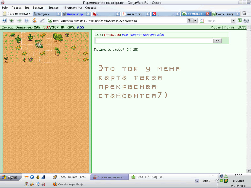Image resolution: width=251 pixels, height=188 pixels.
Task: Close the active Перемещен... tab
Action: 208,14
